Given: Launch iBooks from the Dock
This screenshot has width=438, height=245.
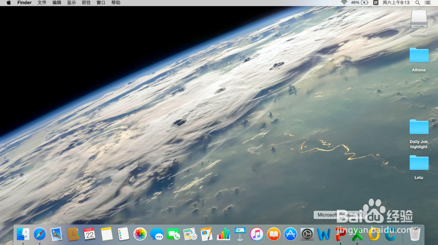Looking at the screenshot, I should tap(273, 234).
